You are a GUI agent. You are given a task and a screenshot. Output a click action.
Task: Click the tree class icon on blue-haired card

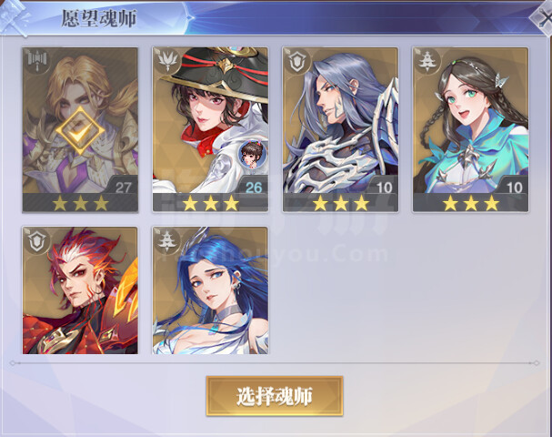[x=167, y=240]
